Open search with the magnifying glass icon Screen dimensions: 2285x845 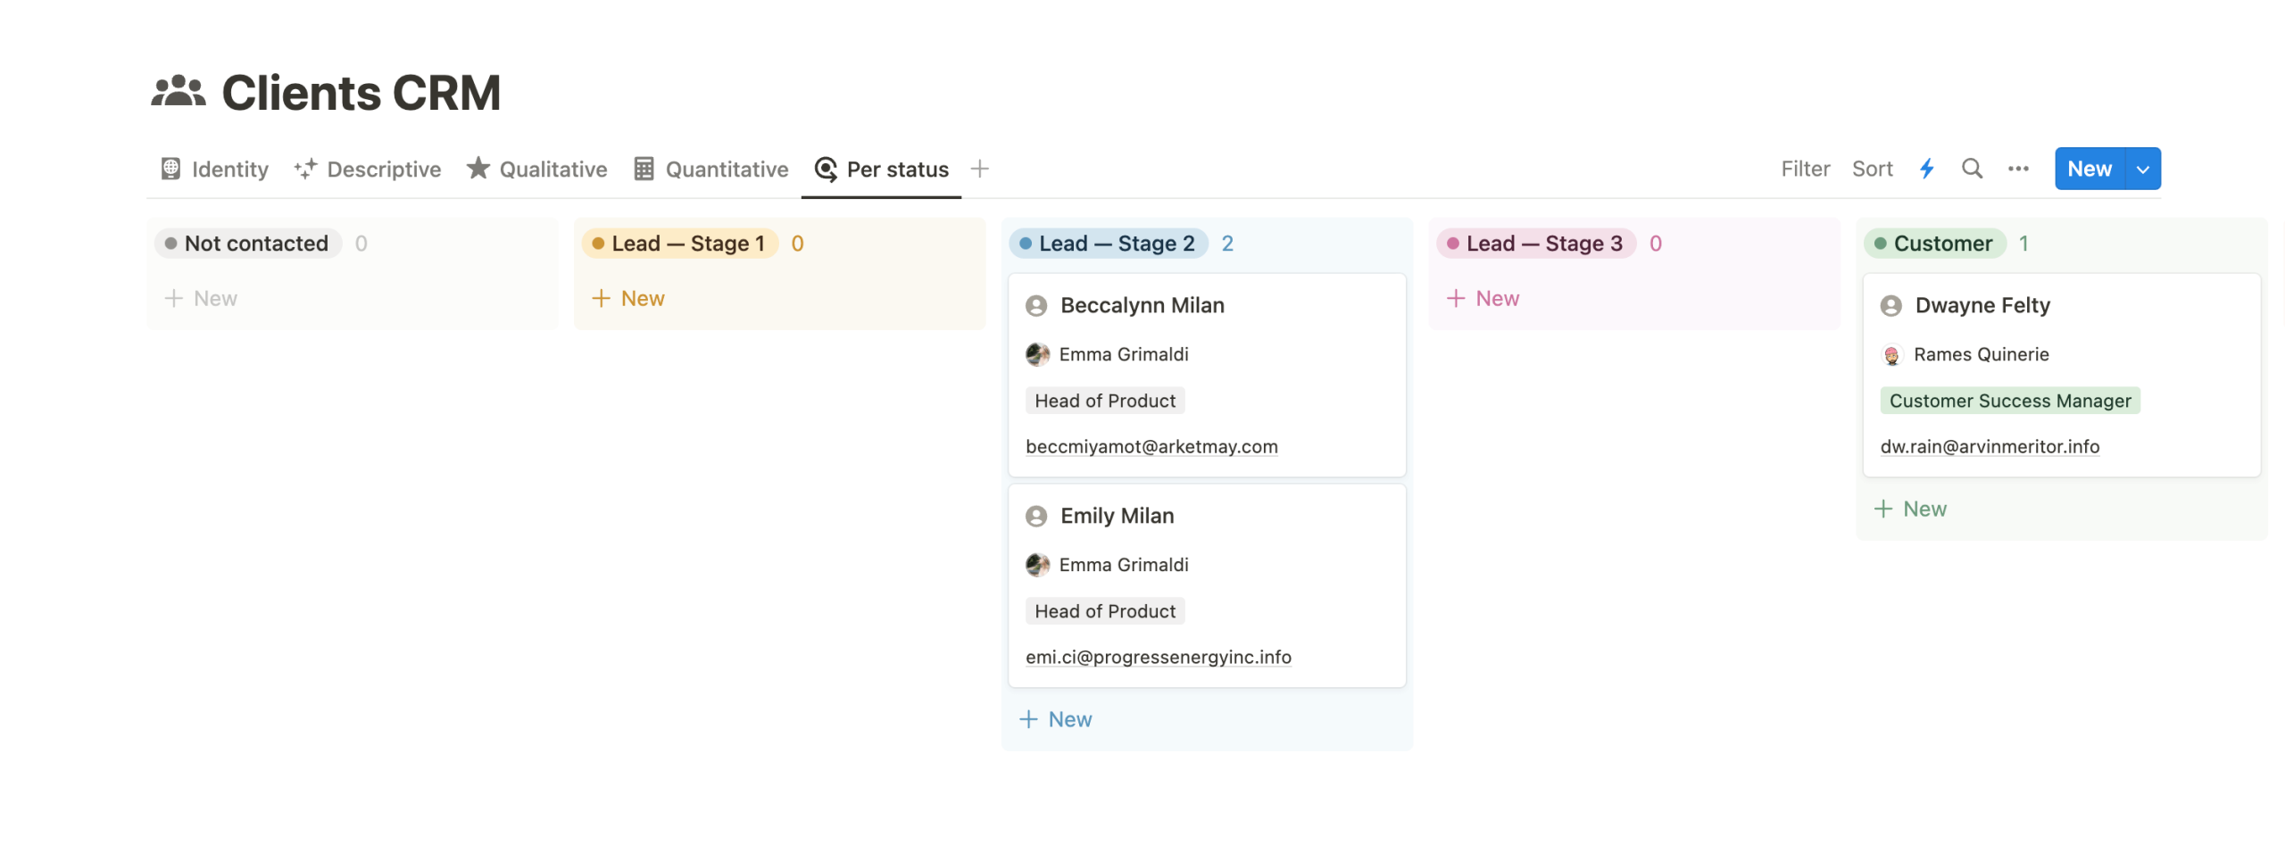click(1971, 169)
